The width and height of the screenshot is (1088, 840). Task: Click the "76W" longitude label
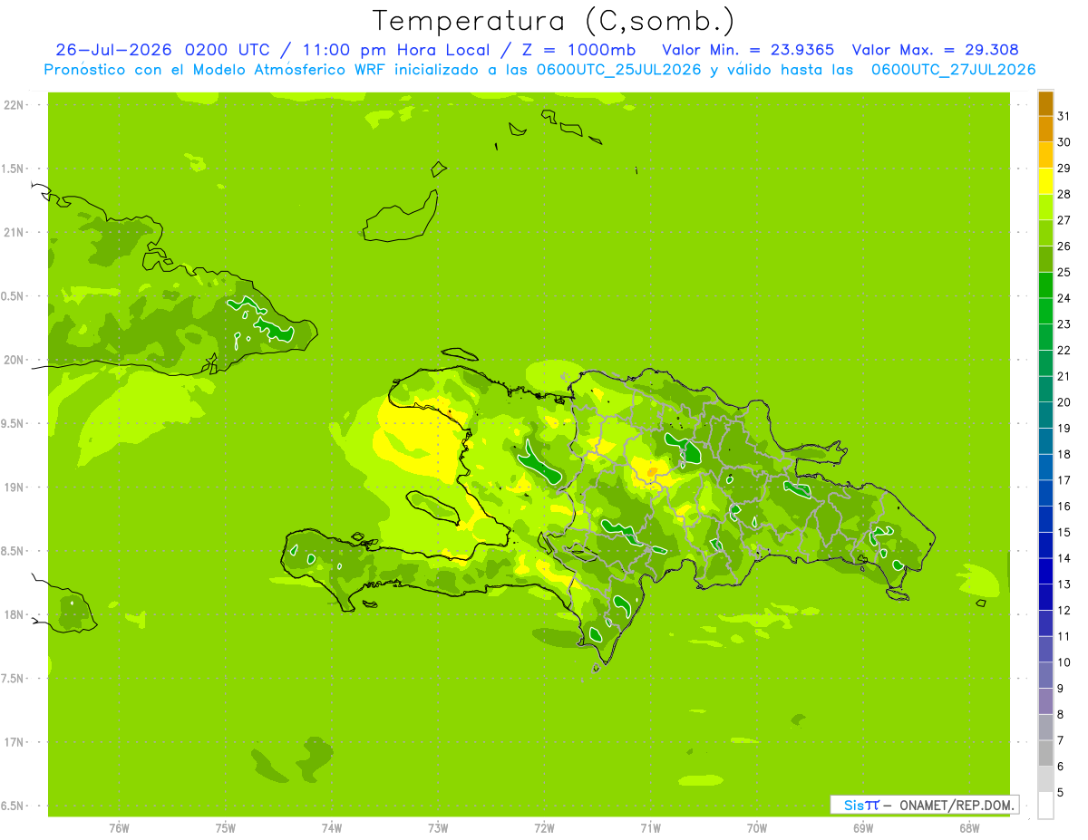119,828
